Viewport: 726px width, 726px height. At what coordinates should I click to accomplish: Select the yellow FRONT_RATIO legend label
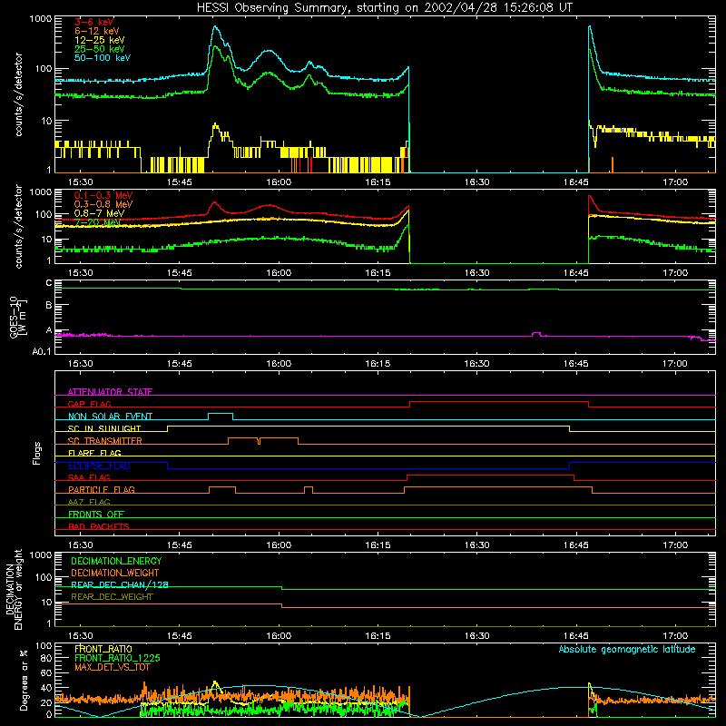[103, 649]
